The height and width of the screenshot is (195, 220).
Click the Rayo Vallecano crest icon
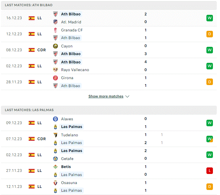point(55,70)
